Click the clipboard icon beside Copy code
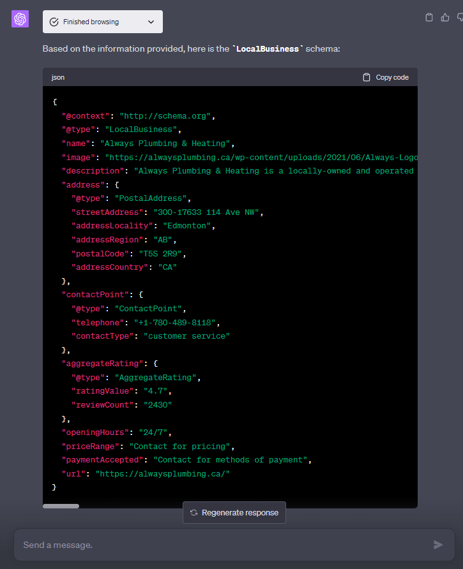The height and width of the screenshot is (569, 463). click(367, 77)
